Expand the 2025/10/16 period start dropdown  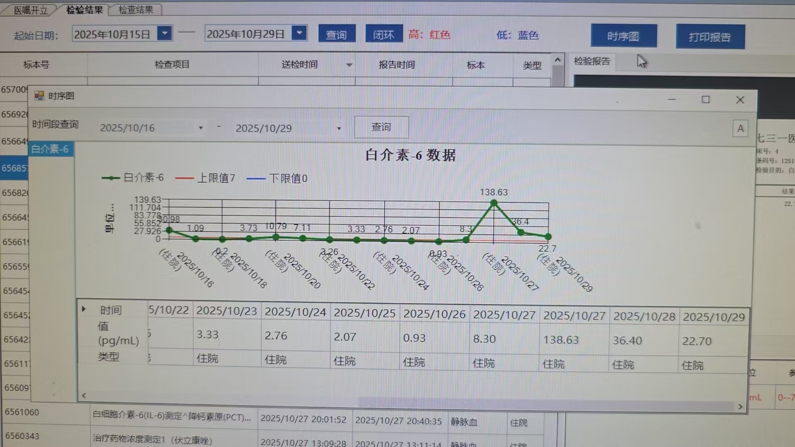[x=201, y=128]
